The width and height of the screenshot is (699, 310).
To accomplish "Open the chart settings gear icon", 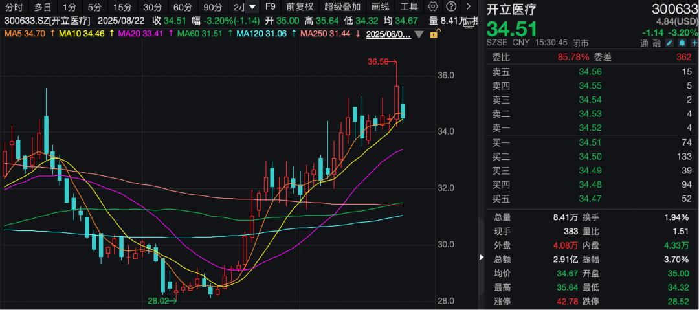I will pyautogui.click(x=433, y=7).
